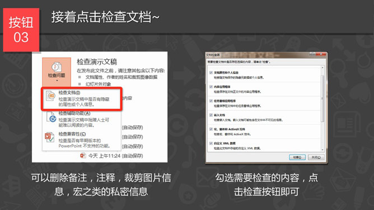Toggle the 任务窗格应用程序 checkbox
374x210 pixels.
(211, 101)
